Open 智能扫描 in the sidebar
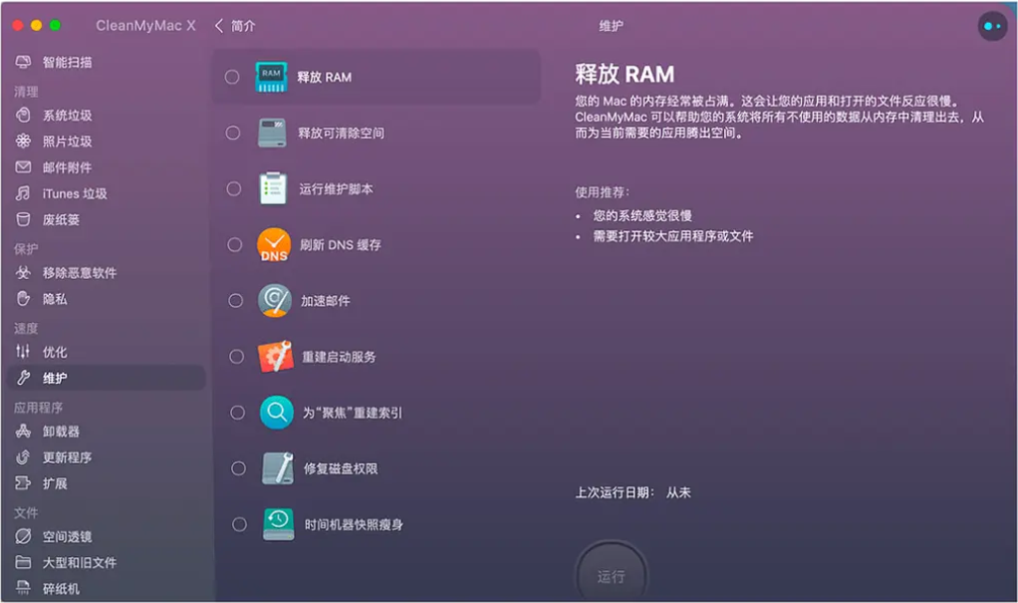 [x=55, y=63]
